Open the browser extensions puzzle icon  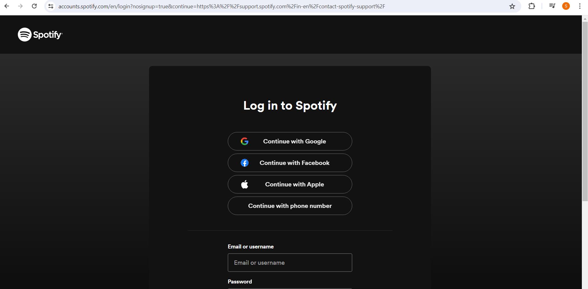point(531,6)
